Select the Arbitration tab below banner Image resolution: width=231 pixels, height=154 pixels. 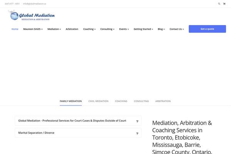point(163,101)
